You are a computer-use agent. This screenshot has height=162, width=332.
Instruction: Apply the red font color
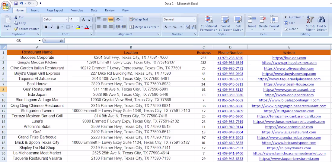pos(87,27)
